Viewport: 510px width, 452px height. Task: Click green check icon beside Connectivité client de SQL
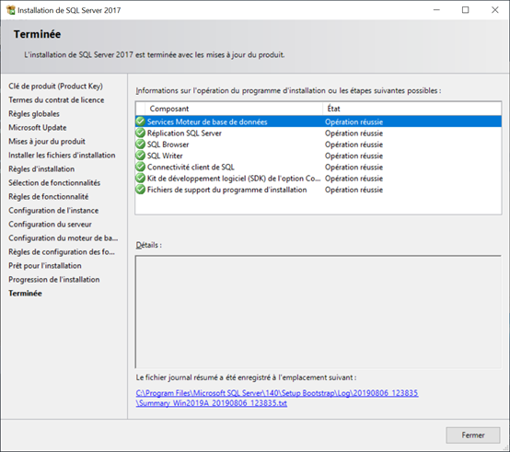(141, 167)
